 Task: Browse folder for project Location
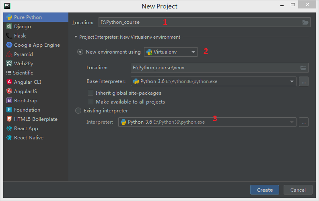(x=305, y=22)
